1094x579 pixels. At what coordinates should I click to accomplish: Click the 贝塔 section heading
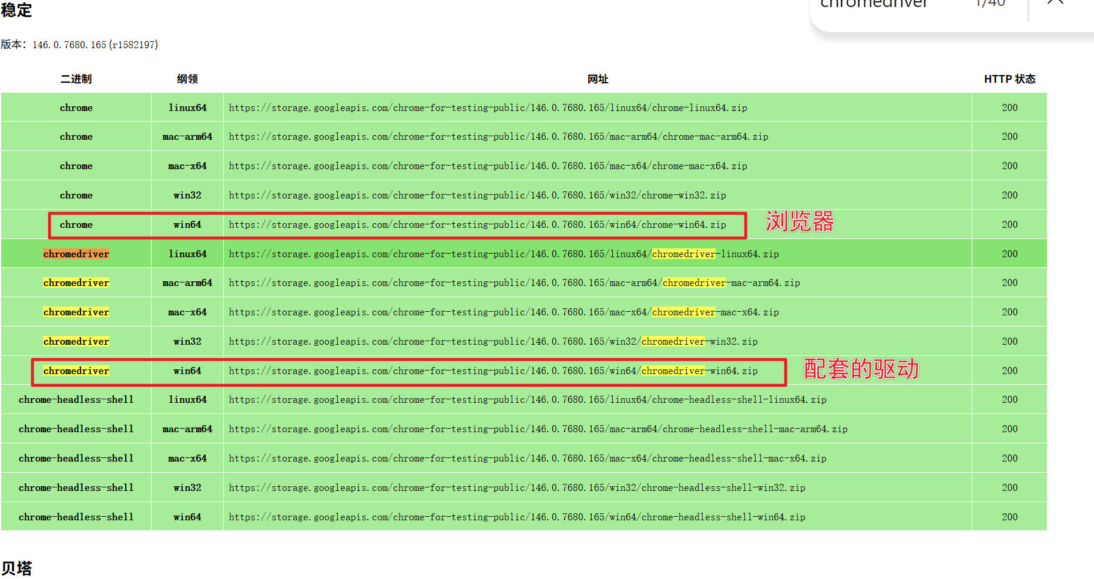16,568
